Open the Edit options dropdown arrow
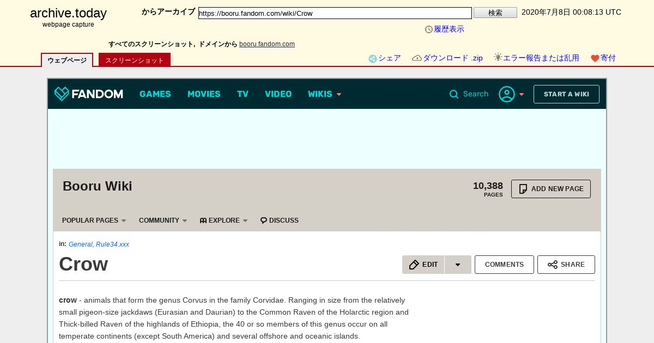Viewport: 654px width, 343px height. (x=458, y=265)
